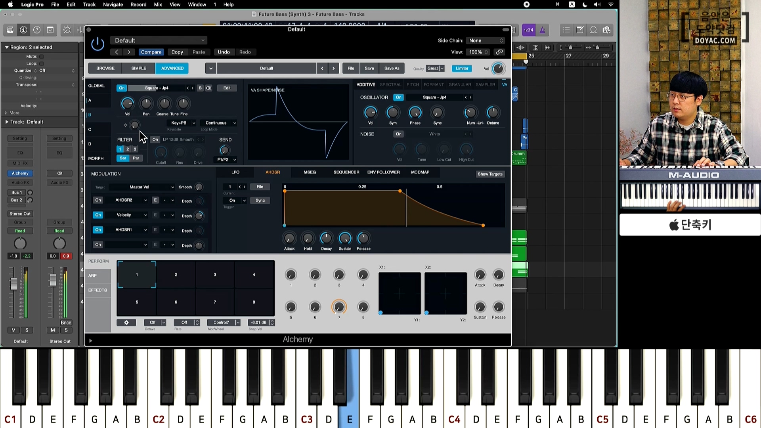Image resolution: width=761 pixels, height=428 pixels.
Task: Toggle the NOISE On button
Action: pos(399,134)
